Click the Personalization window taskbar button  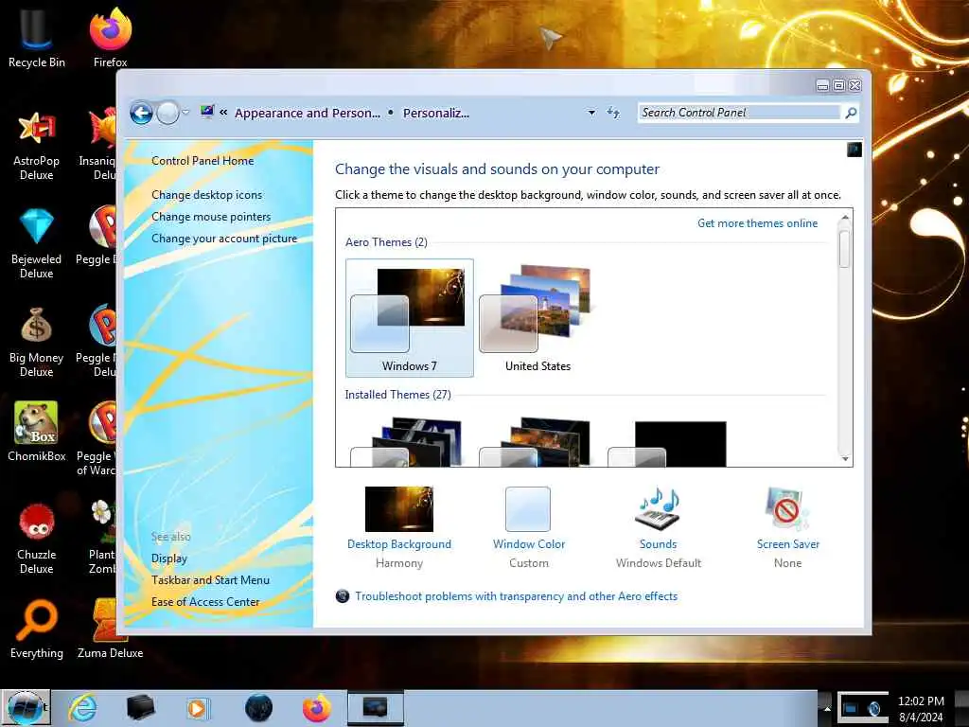(x=375, y=708)
